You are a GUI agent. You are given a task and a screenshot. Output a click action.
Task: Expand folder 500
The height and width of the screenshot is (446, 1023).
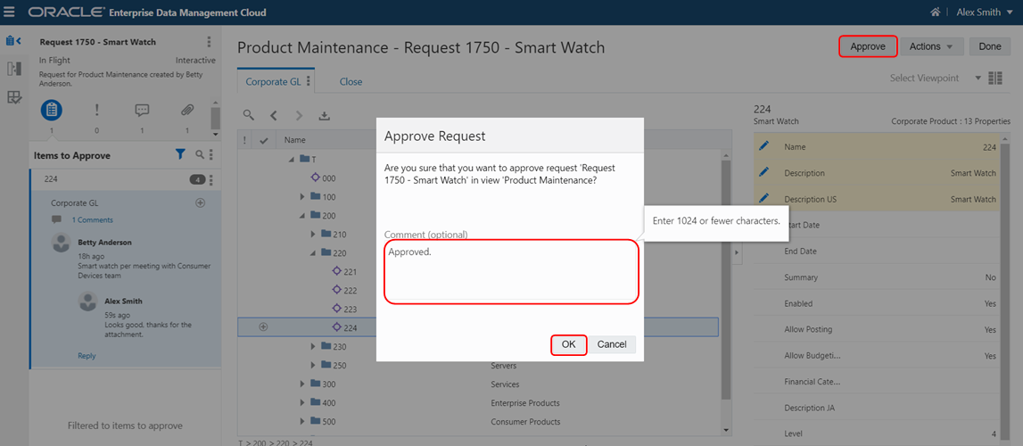click(x=302, y=422)
